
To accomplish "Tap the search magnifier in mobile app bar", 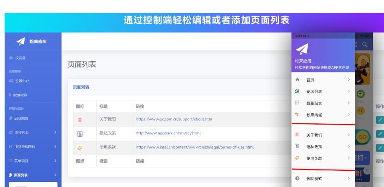I will 365,44.
